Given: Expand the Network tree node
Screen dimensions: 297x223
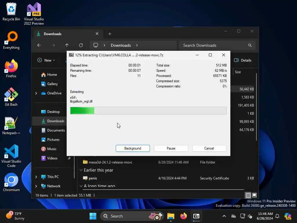Looking at the screenshot, I should point(36,186).
